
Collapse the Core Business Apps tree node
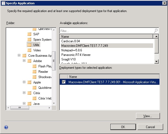(x=19, y=56)
